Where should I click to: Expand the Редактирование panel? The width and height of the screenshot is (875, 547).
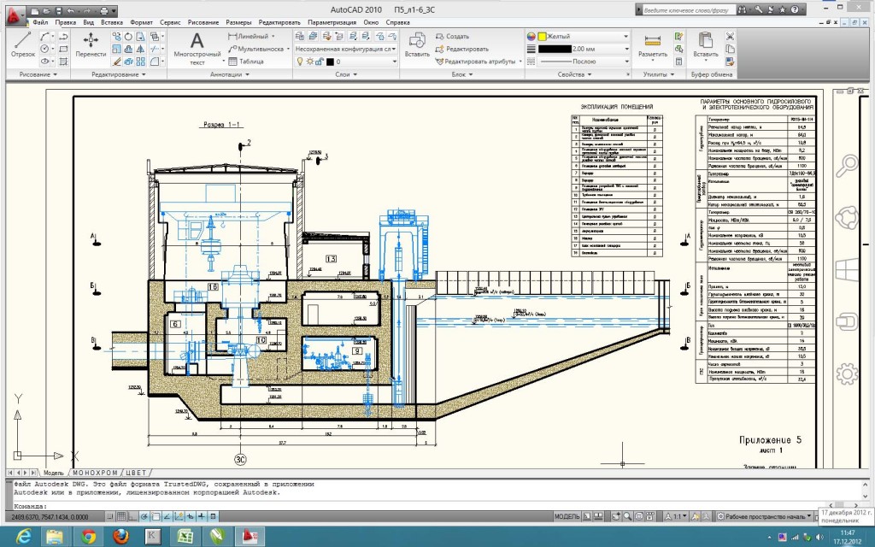pos(118,74)
